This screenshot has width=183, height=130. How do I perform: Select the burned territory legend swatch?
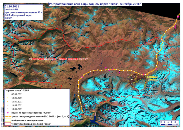coord(7,120)
